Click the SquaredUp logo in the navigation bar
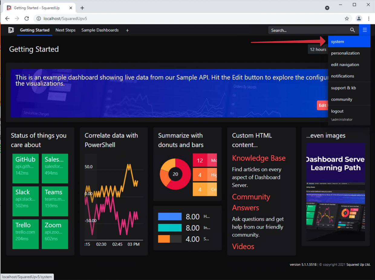 11,30
